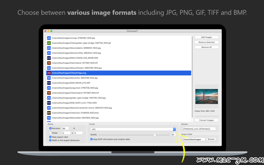264x165 pixels.
Task: Click the Output Folder path field
Action: coord(194,139)
